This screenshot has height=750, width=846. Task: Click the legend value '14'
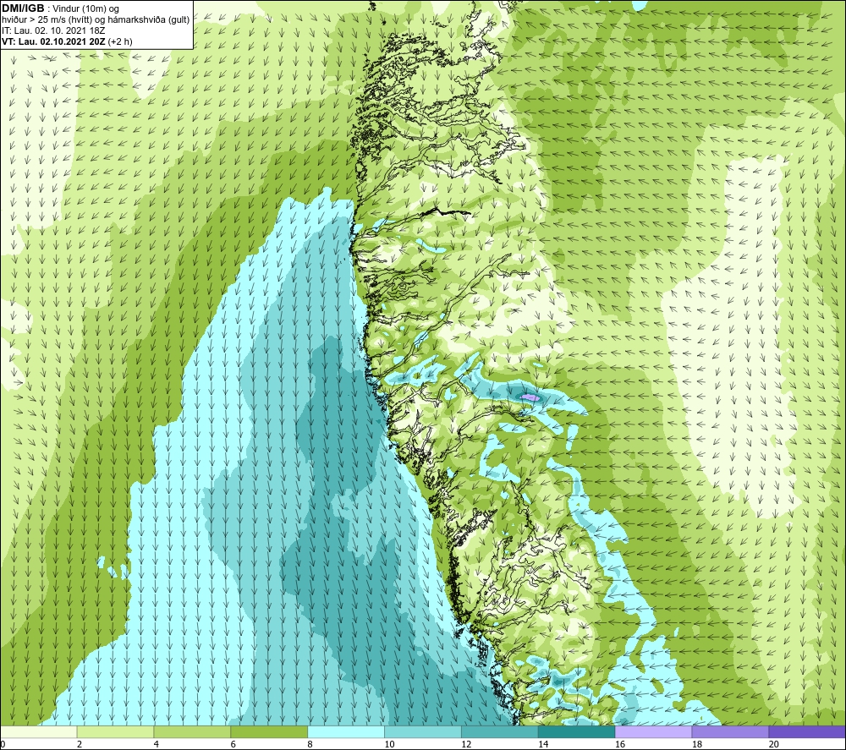point(543,744)
